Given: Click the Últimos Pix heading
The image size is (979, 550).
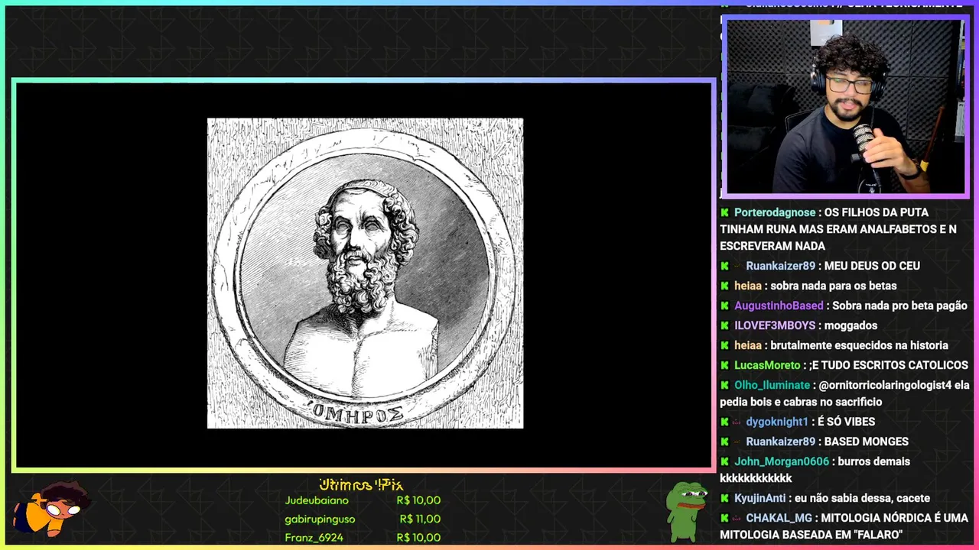Looking at the screenshot, I should 361,484.
